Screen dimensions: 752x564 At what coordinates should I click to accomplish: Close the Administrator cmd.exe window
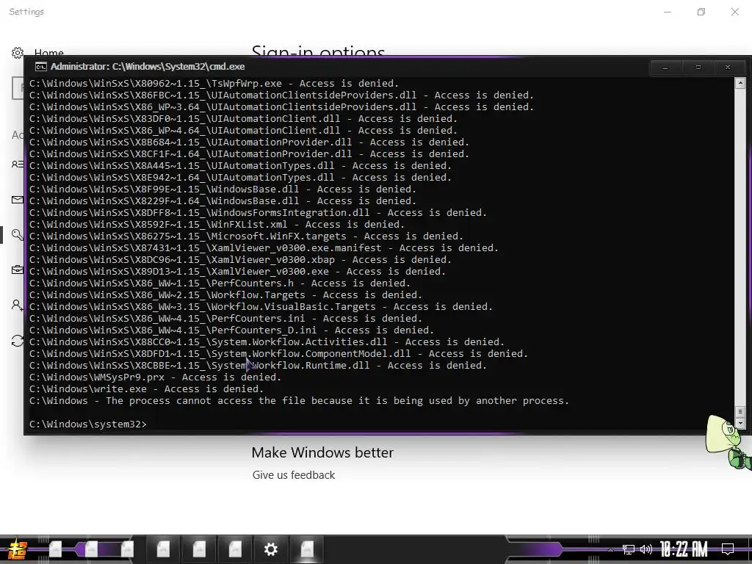pos(728,68)
